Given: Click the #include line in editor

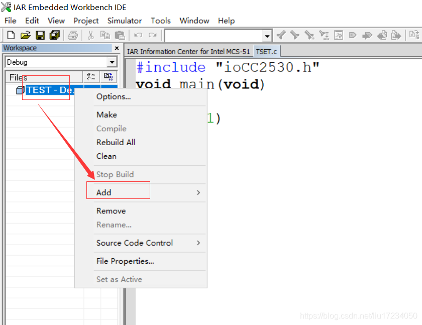Looking at the screenshot, I should 228,67.
